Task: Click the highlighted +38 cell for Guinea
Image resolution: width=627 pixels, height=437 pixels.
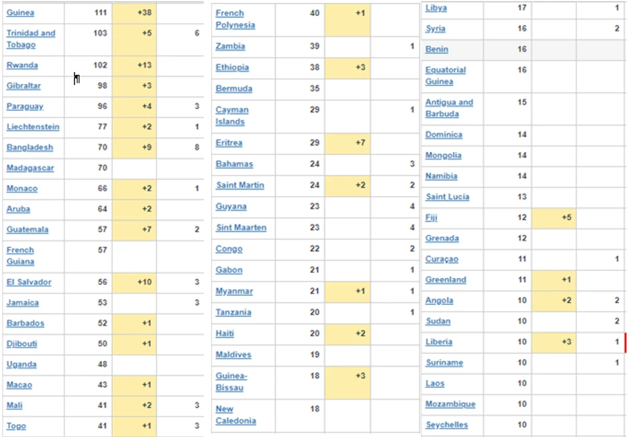Action: (x=134, y=13)
